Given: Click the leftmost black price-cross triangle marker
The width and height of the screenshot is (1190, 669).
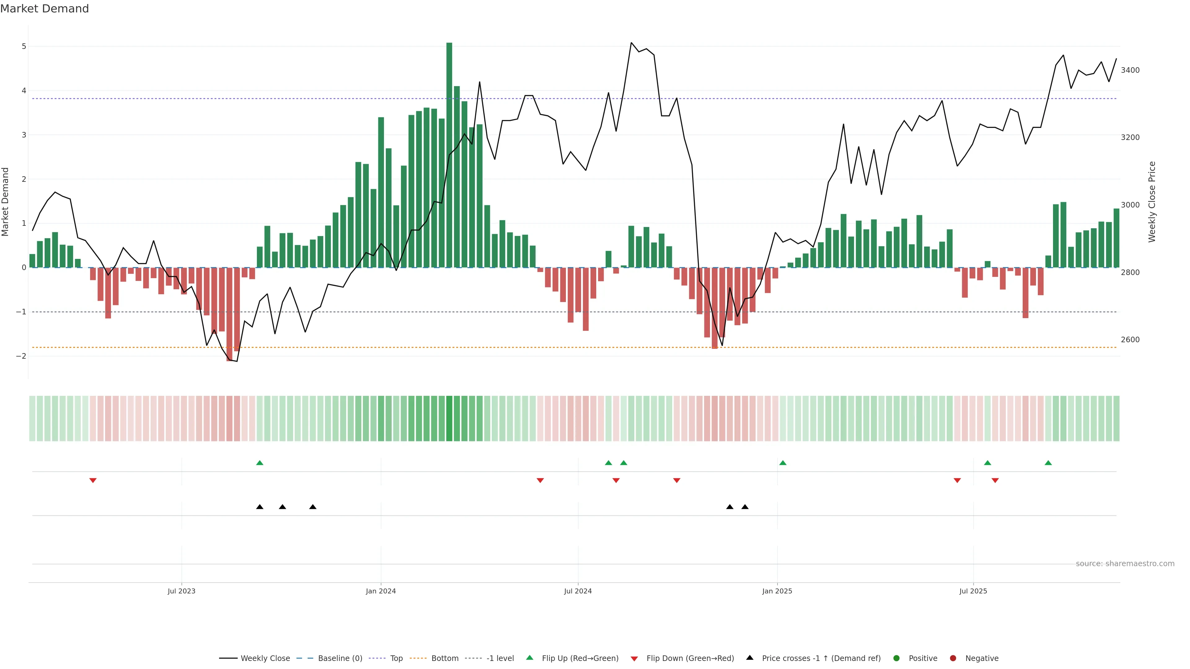Looking at the screenshot, I should (260, 507).
